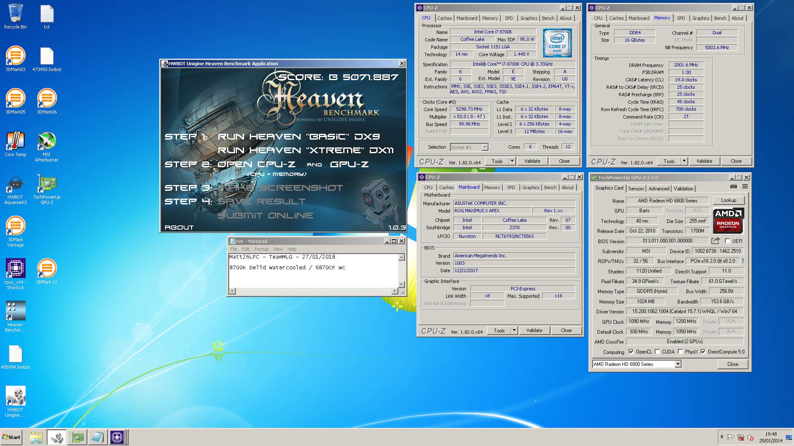Run Heaven "Xtreme" DX11 step
794x446 pixels.
coord(306,150)
